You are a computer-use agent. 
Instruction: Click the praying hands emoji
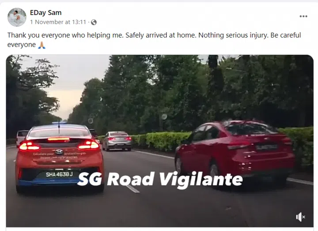tap(42, 45)
